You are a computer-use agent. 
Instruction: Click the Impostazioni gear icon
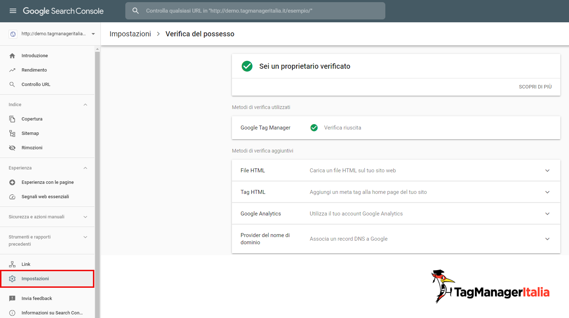(x=12, y=279)
